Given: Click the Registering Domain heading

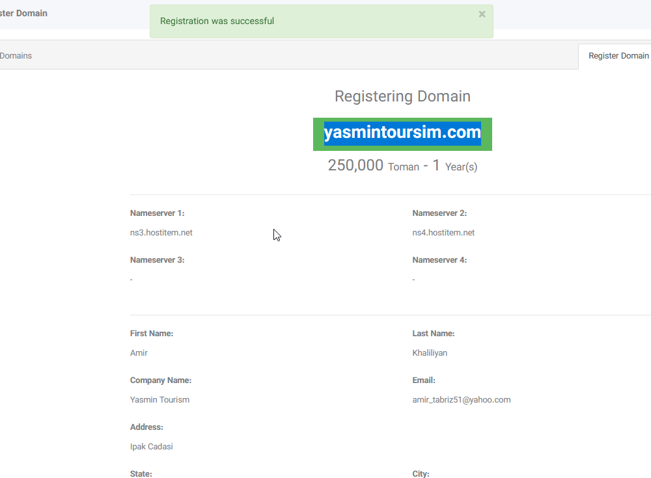Looking at the screenshot, I should [402, 96].
